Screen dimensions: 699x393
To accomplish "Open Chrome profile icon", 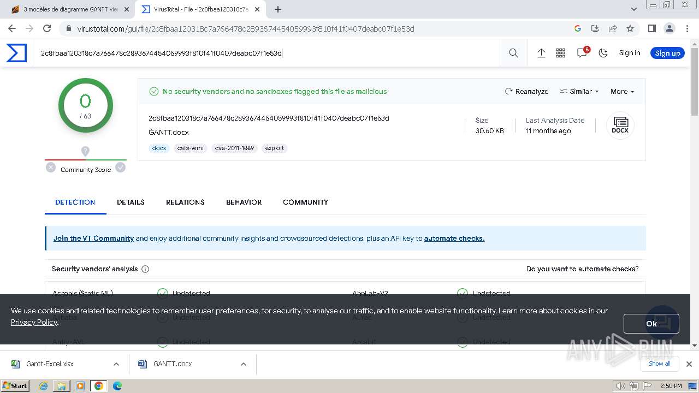I will [669, 28].
